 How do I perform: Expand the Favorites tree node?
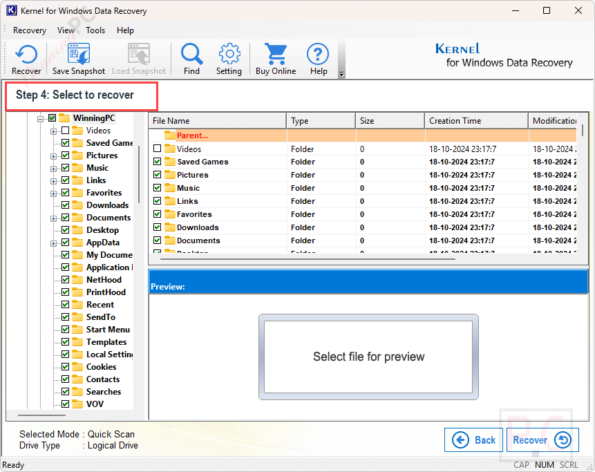tap(53, 193)
